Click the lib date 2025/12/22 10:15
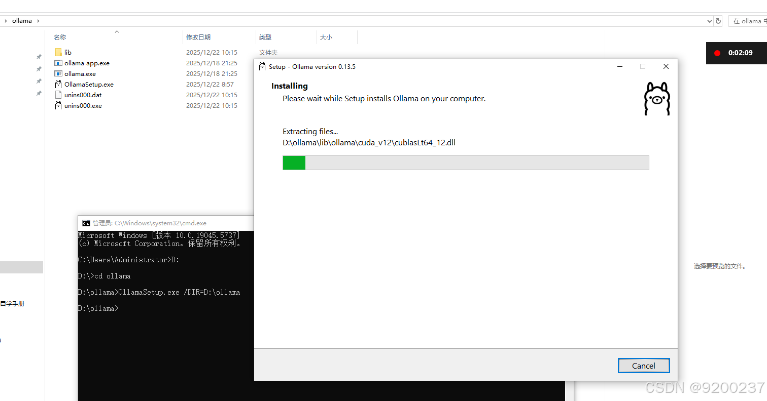 [x=212, y=52]
